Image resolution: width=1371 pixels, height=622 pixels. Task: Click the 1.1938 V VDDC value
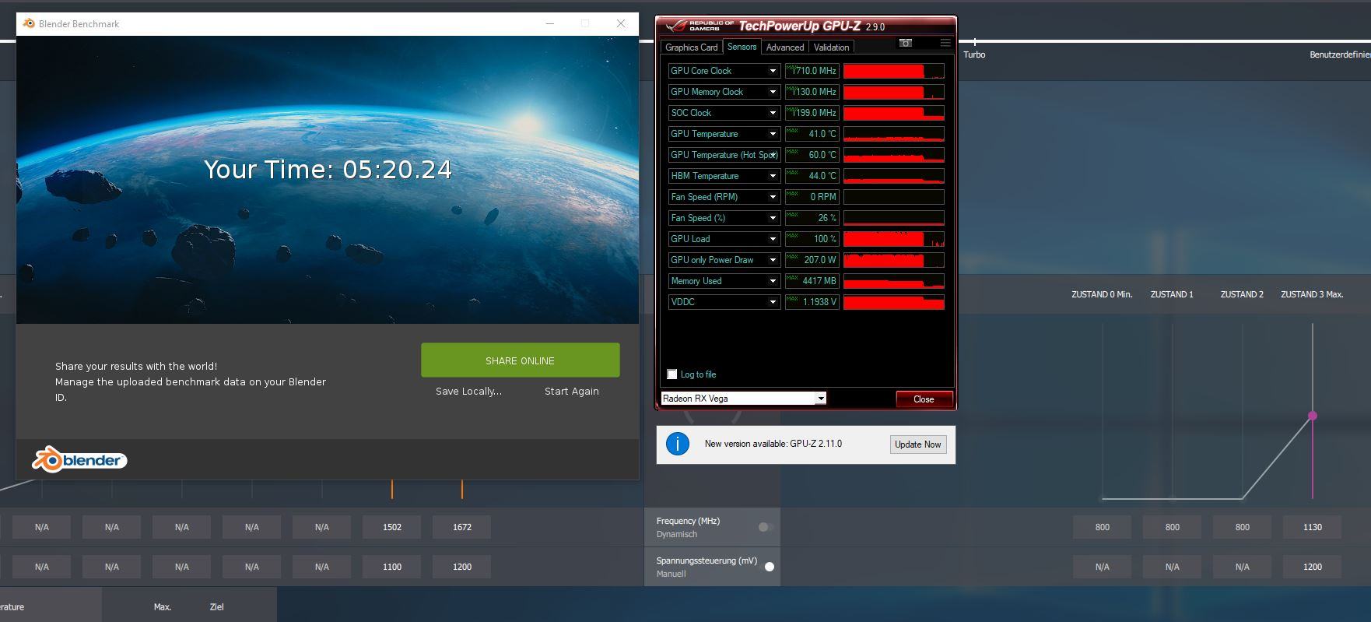812,302
